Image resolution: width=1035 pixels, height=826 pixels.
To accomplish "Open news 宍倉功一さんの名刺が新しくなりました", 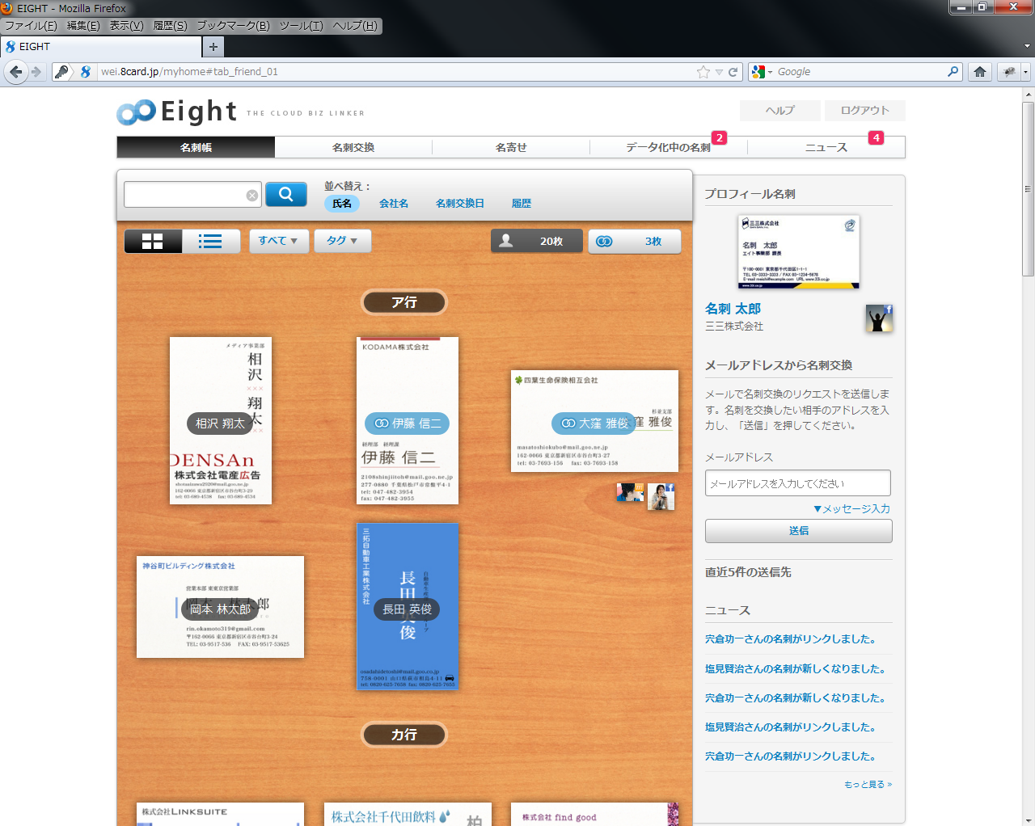I will [x=796, y=698].
